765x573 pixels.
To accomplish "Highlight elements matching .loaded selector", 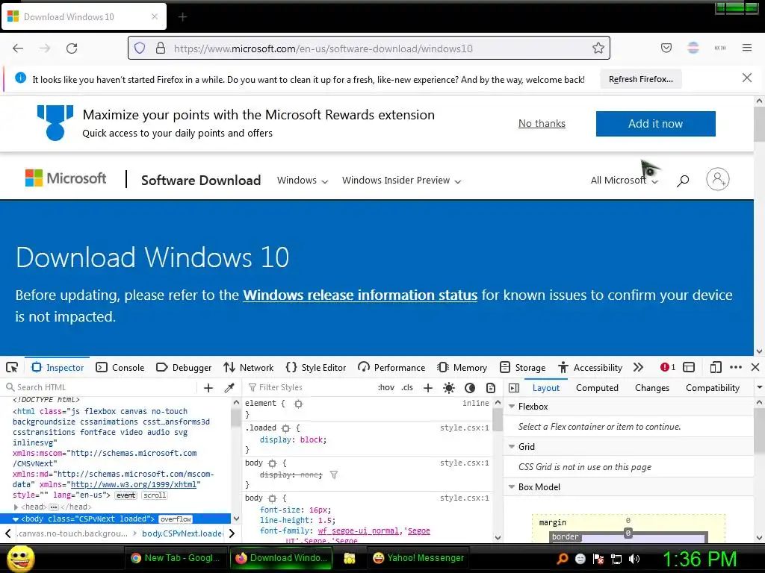I will [286, 428].
